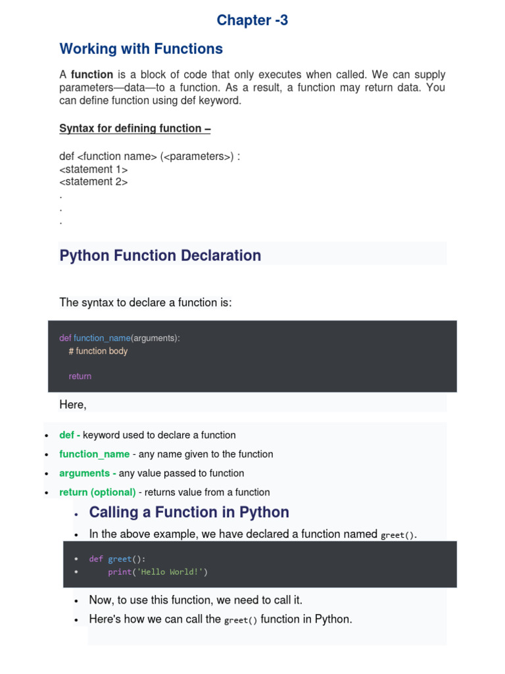The width and height of the screenshot is (505, 674).
Task: Click the word "Here," below the code block
Action: (x=72, y=405)
